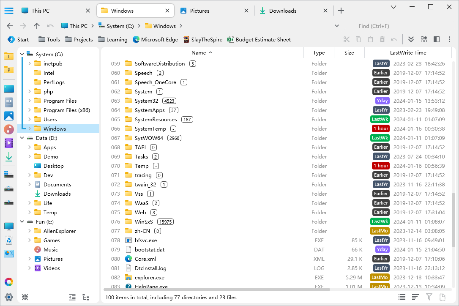Screen dimensions: 459x306
Task: Toggle the dual-pane layout icon
Action: 437,39
